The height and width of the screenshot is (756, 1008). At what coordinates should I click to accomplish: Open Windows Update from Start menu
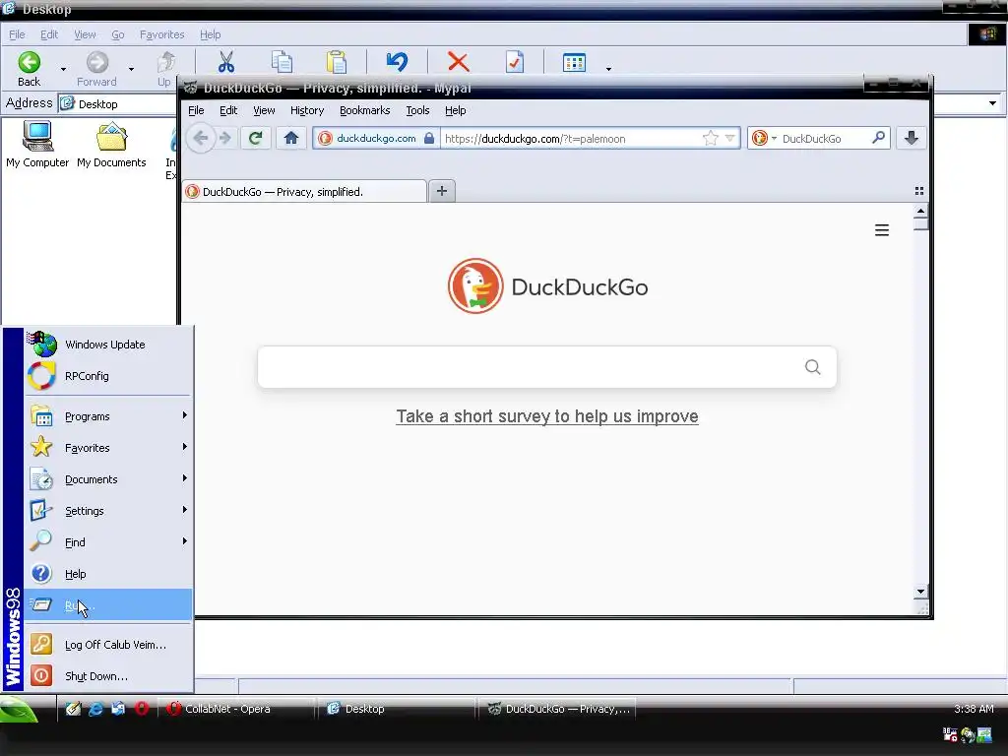pos(108,345)
